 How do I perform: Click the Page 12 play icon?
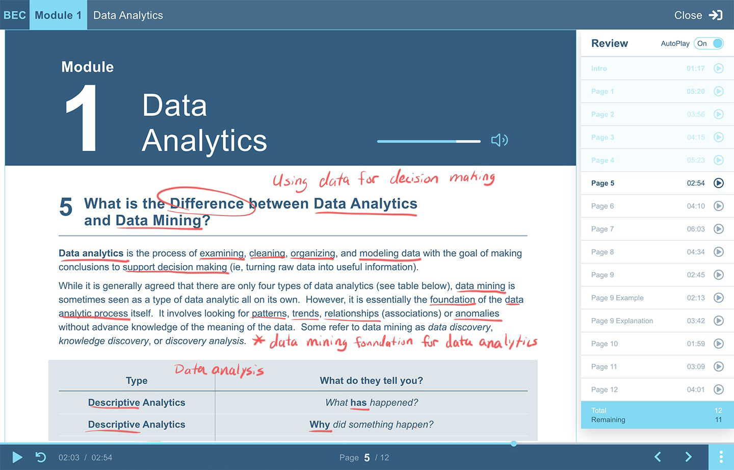pos(719,389)
